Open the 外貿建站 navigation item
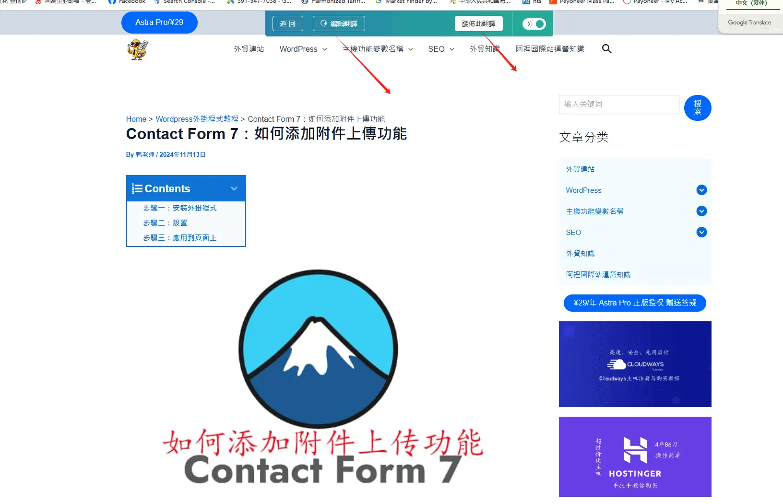Viewport: 783px width, 504px height. (249, 49)
